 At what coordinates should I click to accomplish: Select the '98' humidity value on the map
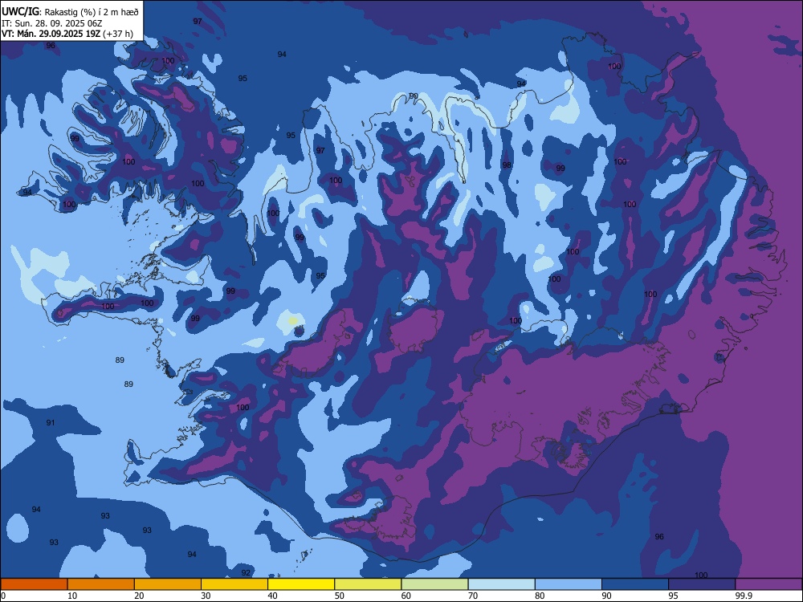[507, 165]
